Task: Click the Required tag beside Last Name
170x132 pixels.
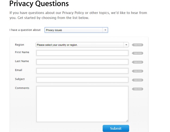Action: [138, 62]
